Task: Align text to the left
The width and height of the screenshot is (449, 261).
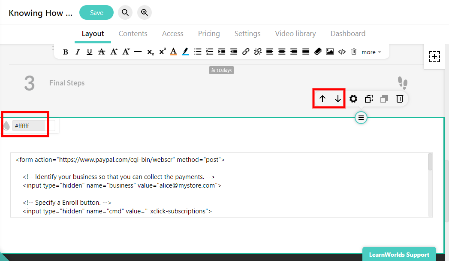Action: 270,52
